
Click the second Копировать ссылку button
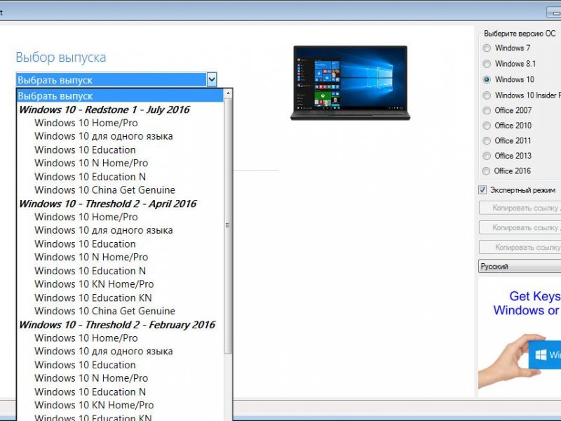(x=520, y=227)
